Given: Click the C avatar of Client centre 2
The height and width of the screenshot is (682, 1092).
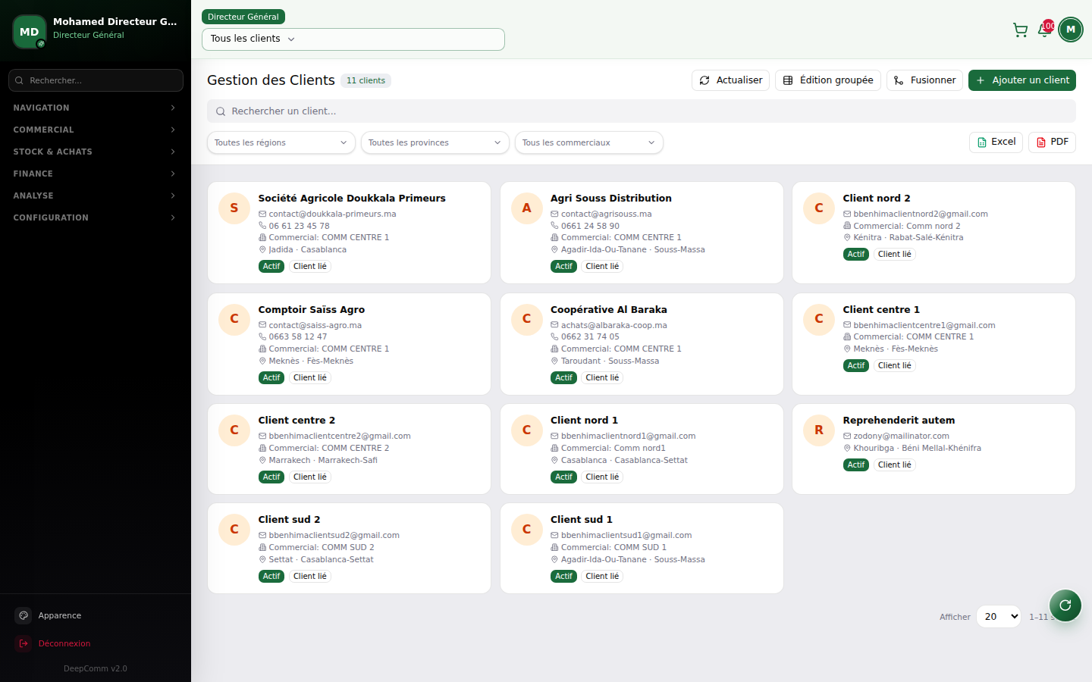Looking at the screenshot, I should [x=234, y=430].
